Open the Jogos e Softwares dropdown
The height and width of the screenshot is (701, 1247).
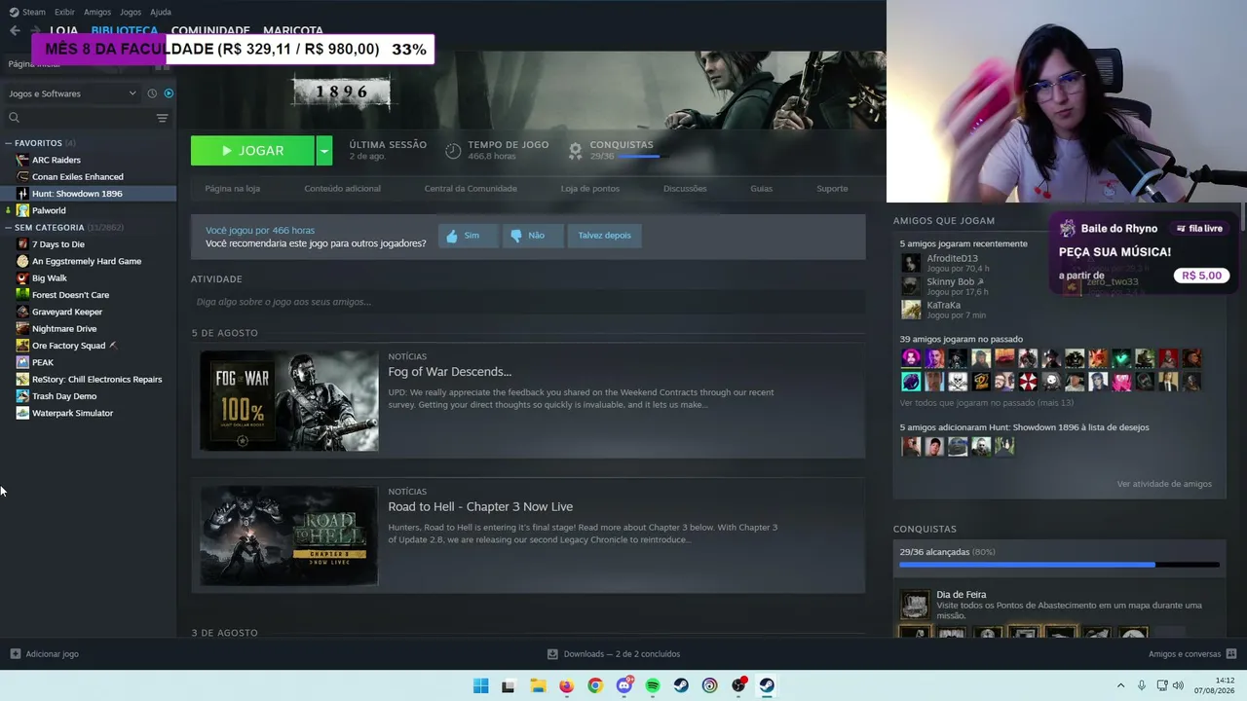(73, 93)
